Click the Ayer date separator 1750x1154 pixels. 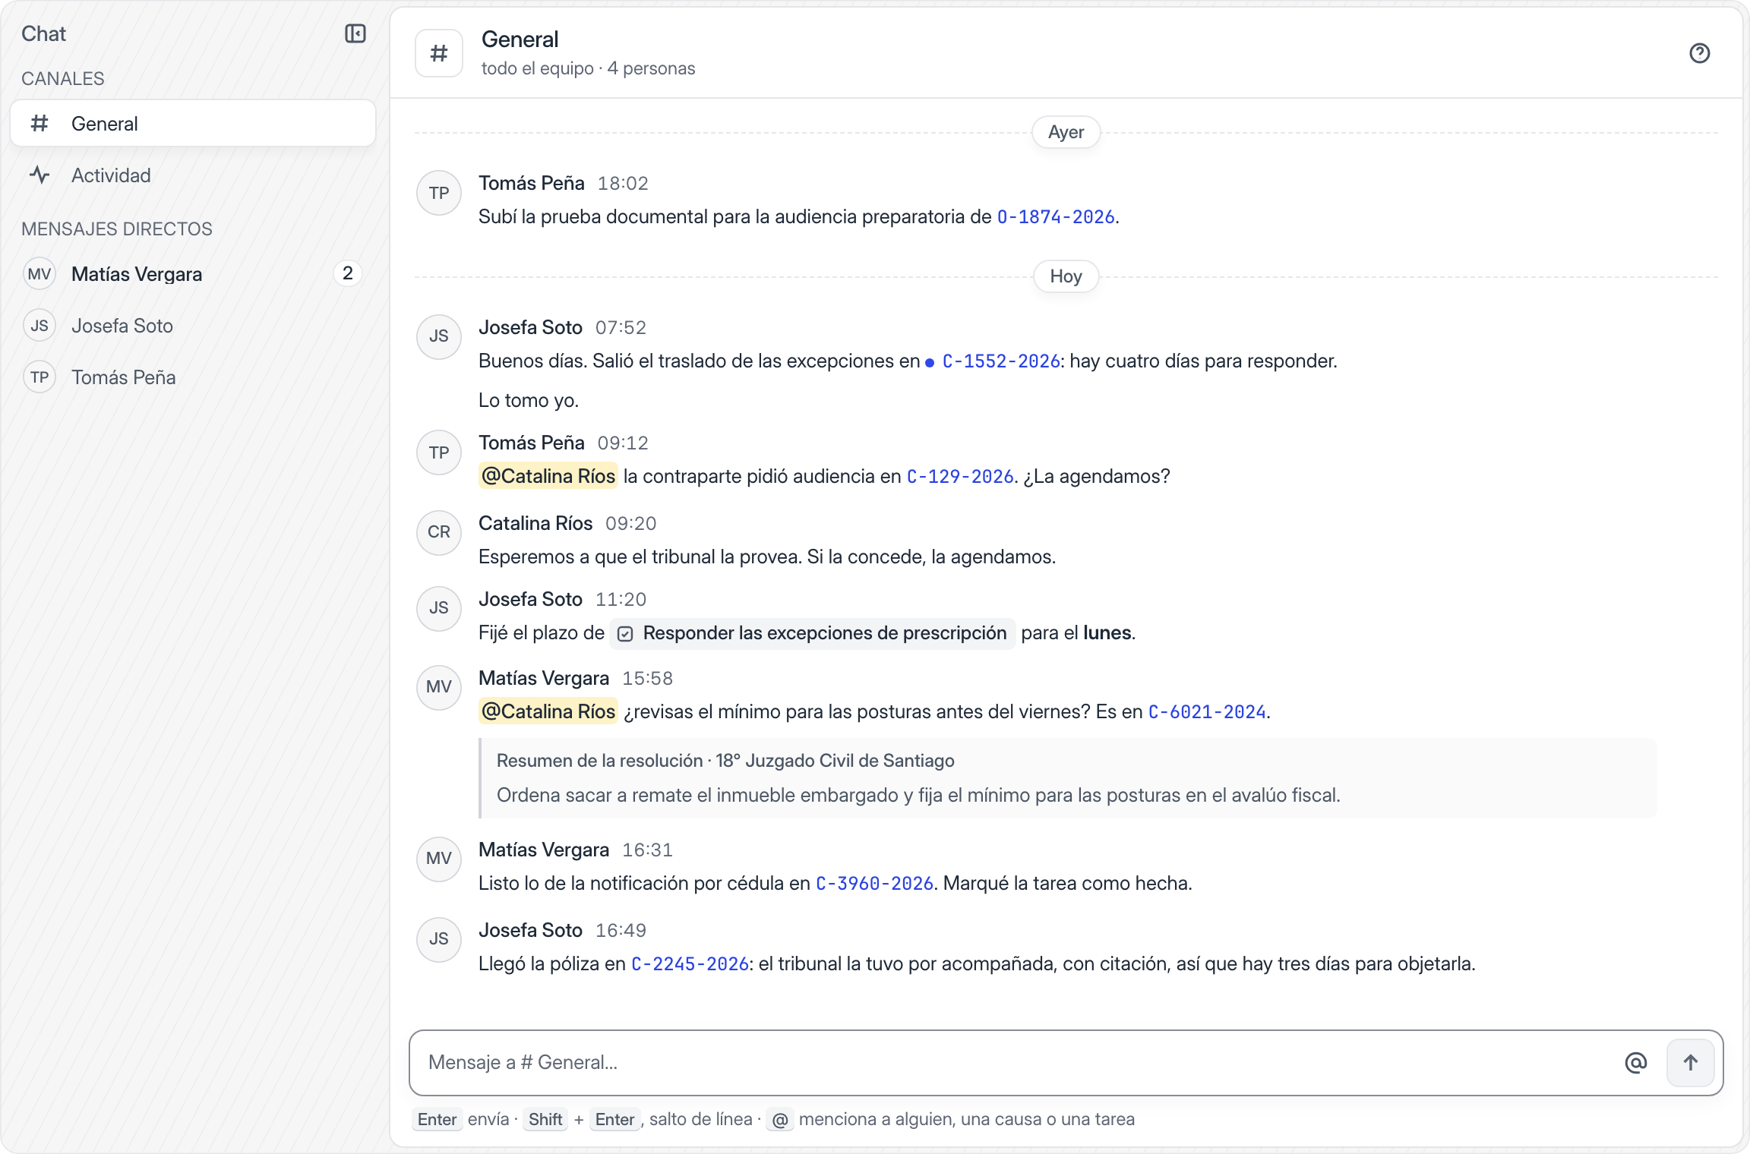[1066, 132]
